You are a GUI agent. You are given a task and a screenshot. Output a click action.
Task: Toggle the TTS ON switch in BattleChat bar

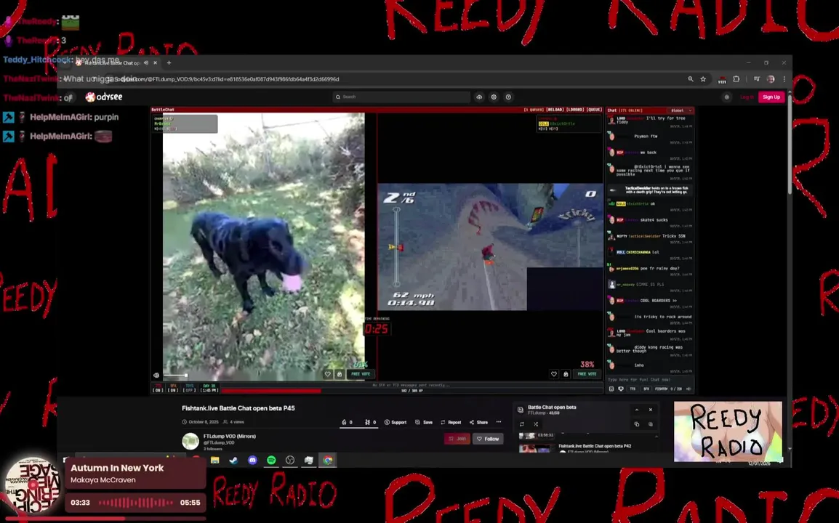coord(158,388)
